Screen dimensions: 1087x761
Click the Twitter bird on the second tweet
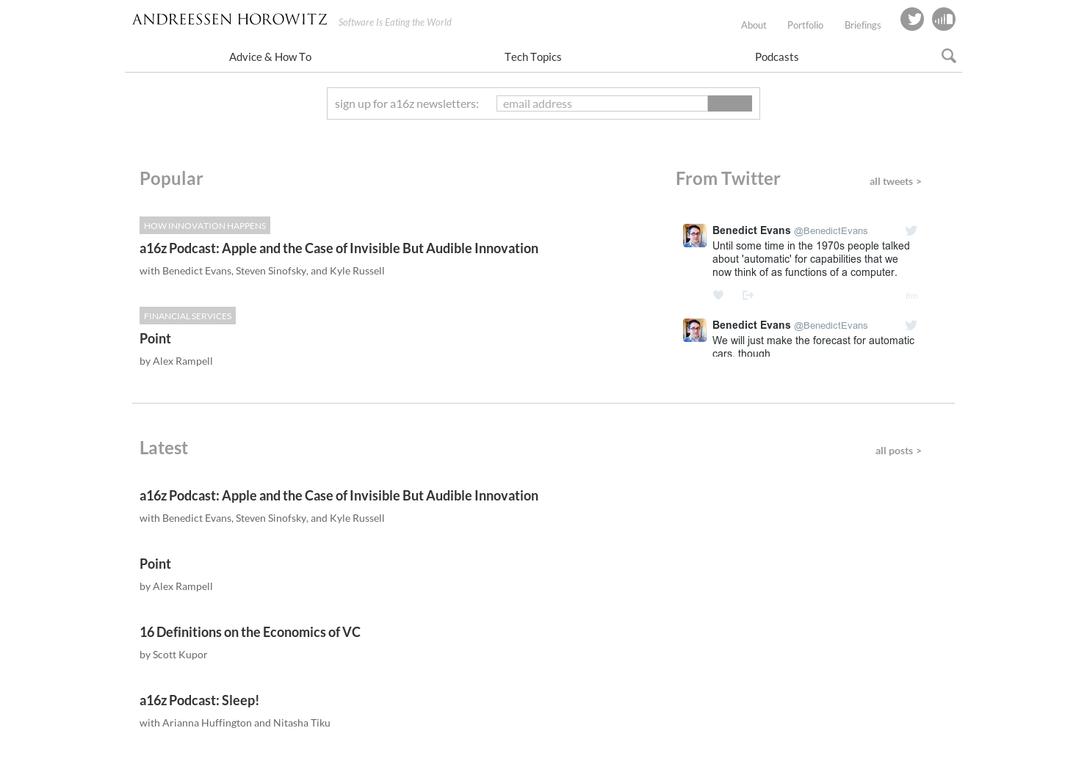[x=911, y=325]
